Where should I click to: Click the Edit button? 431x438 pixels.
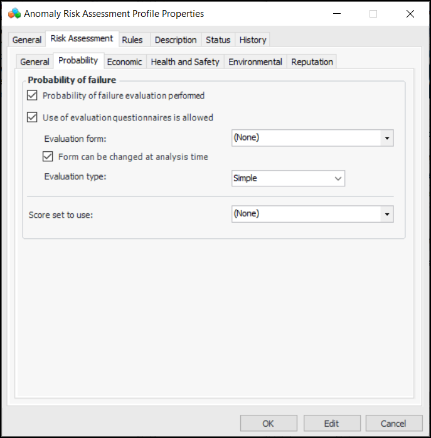click(x=332, y=424)
